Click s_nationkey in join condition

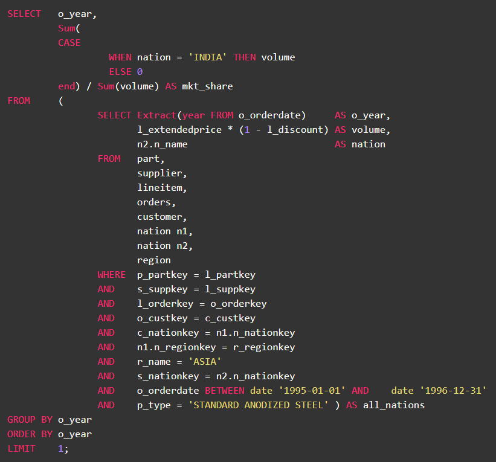(168, 376)
